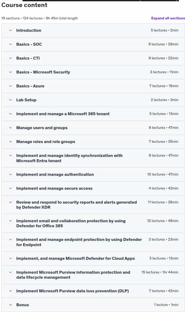Image resolution: width=185 pixels, height=312 pixels.
Task: Open Purview information protection and lifecycle section
Action: coord(93,275)
